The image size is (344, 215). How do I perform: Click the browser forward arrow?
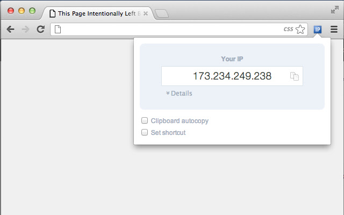point(25,30)
